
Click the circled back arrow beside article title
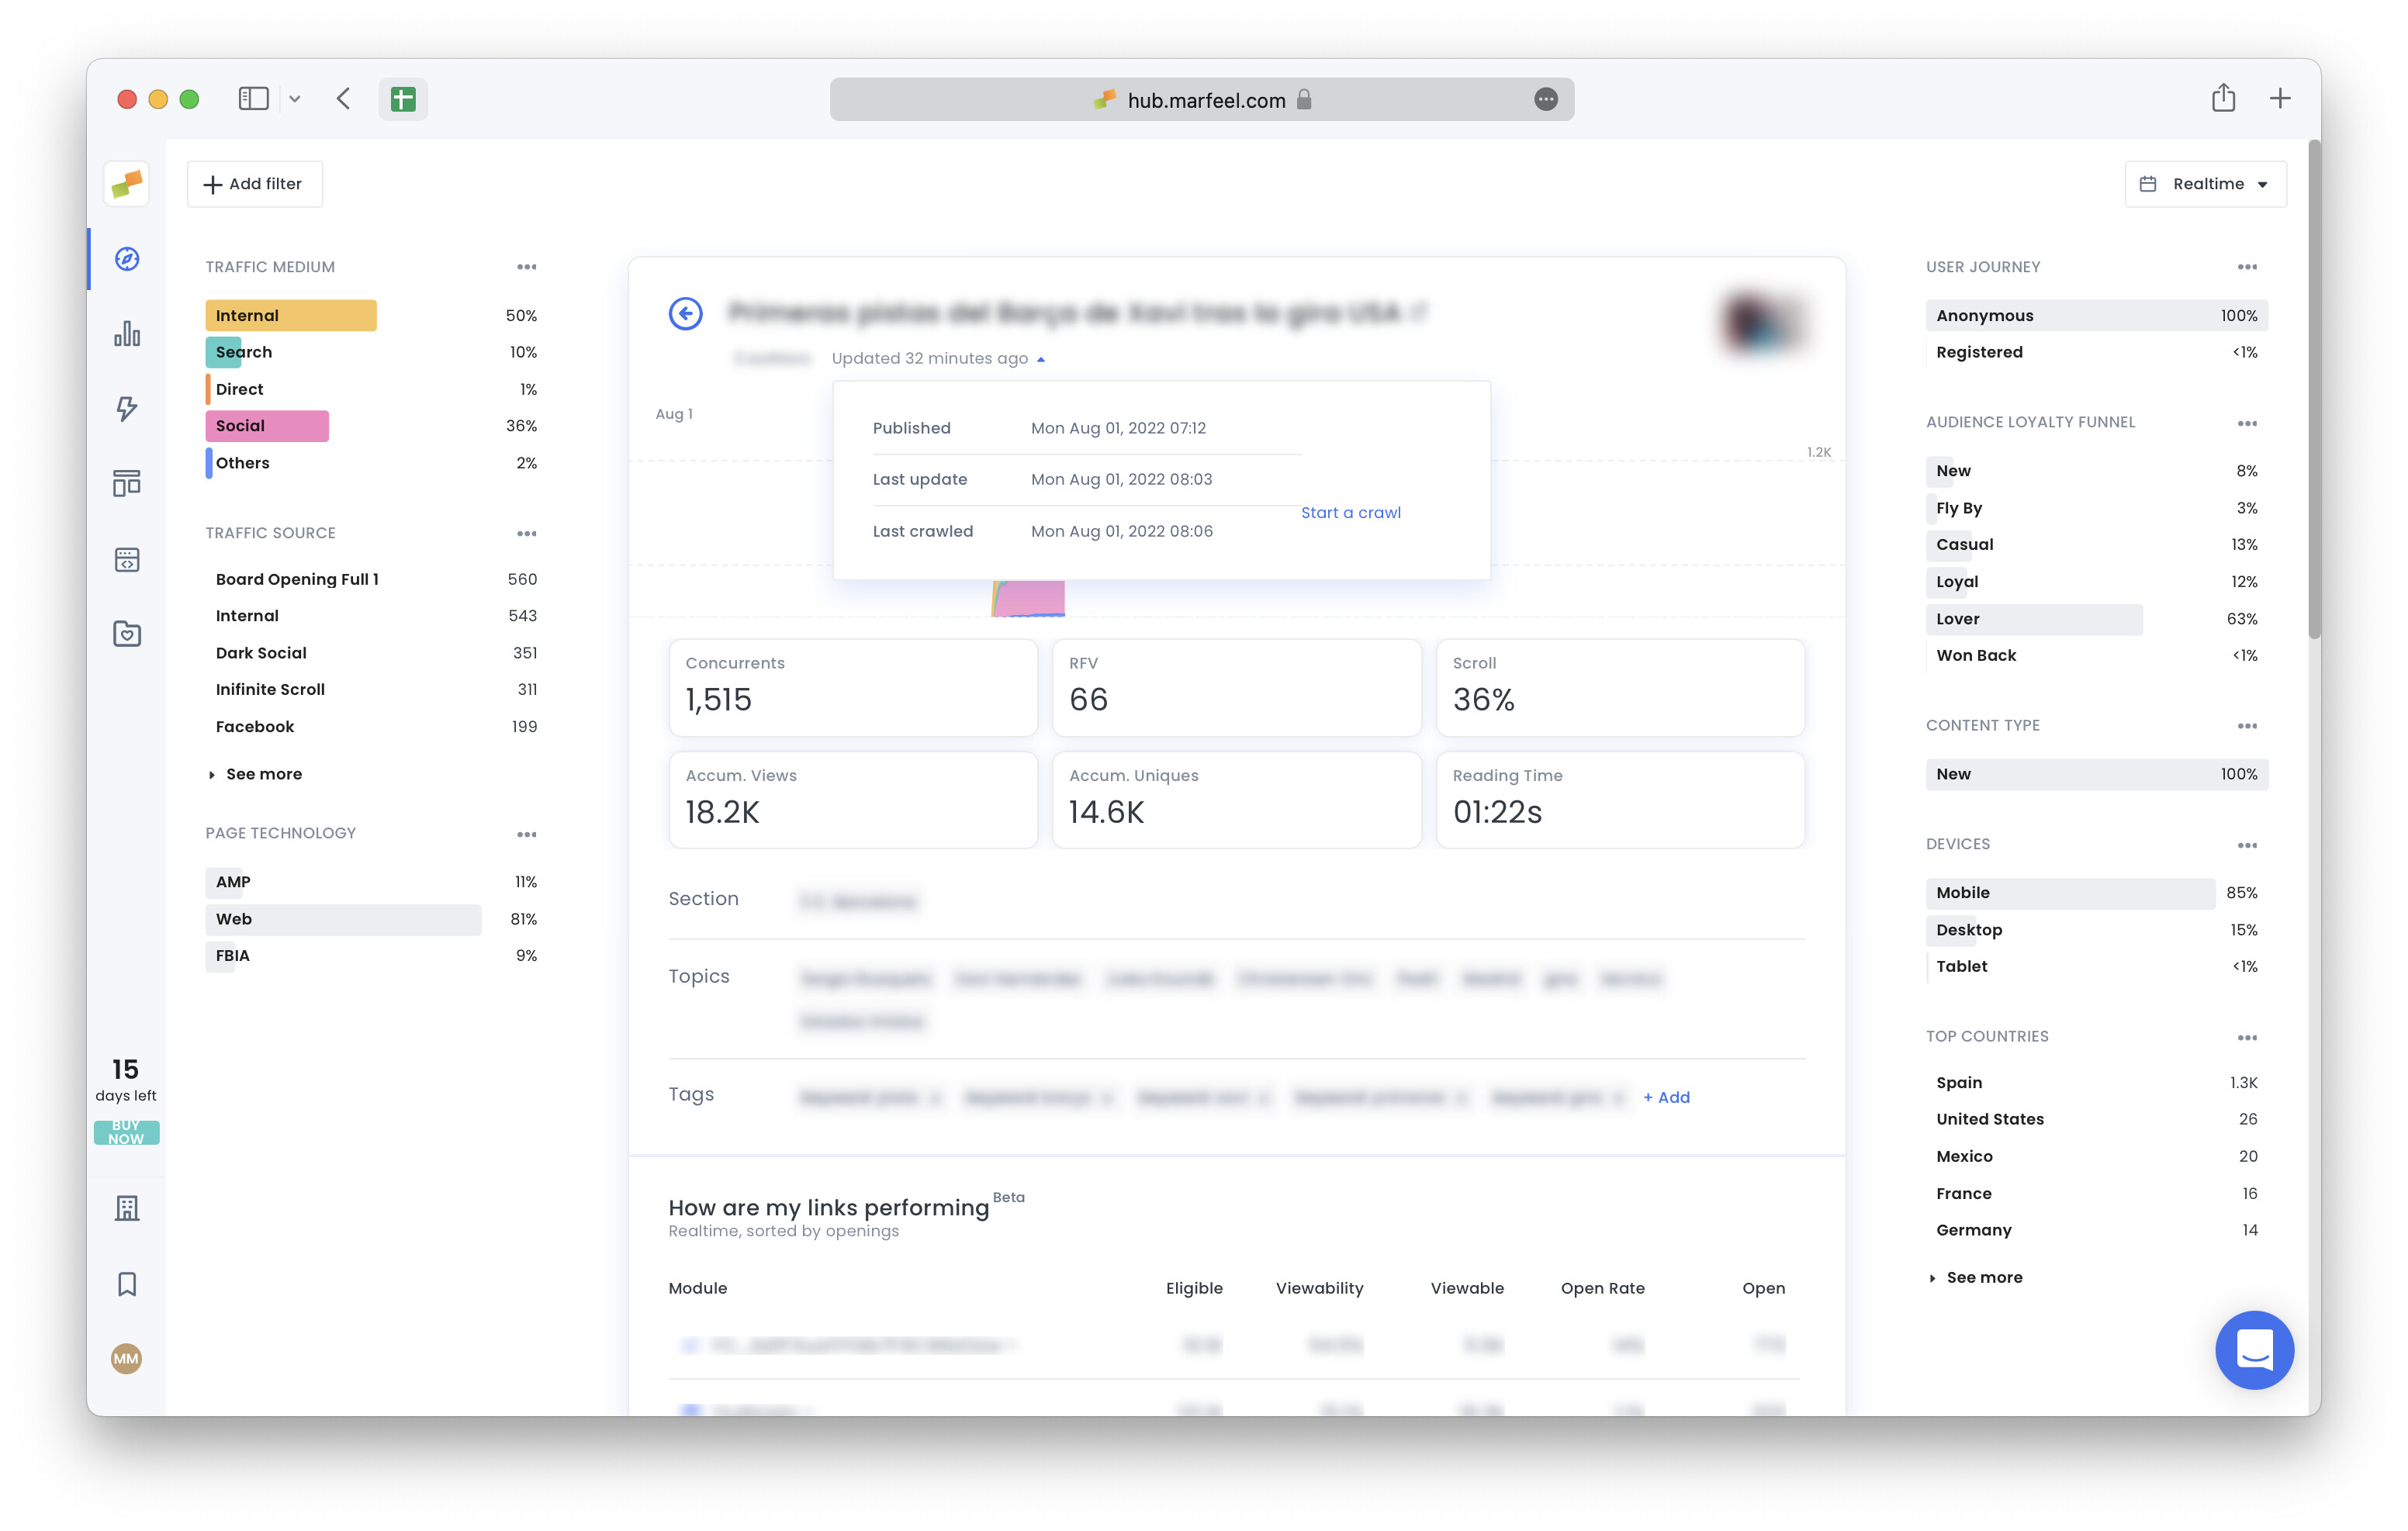[686, 314]
